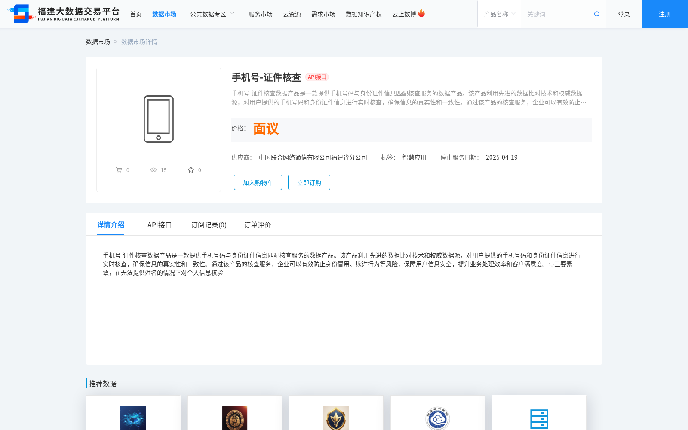
Task: Open 数据知识产权 navigation item
Action: (364, 14)
